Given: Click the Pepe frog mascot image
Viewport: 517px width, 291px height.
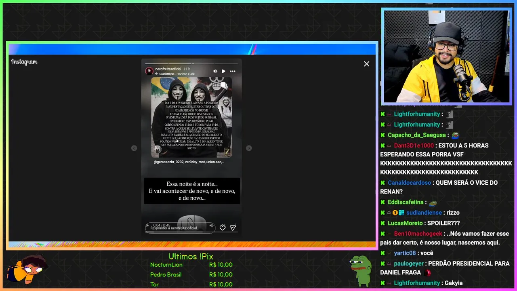Looking at the screenshot, I should tap(361, 271).
